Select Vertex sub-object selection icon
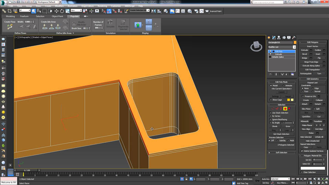 coord(273,108)
